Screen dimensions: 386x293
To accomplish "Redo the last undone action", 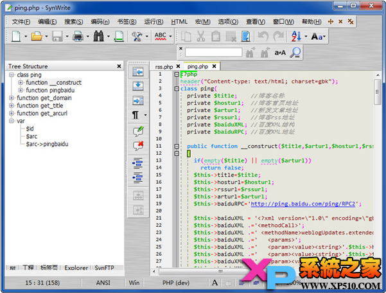I will [279, 37].
